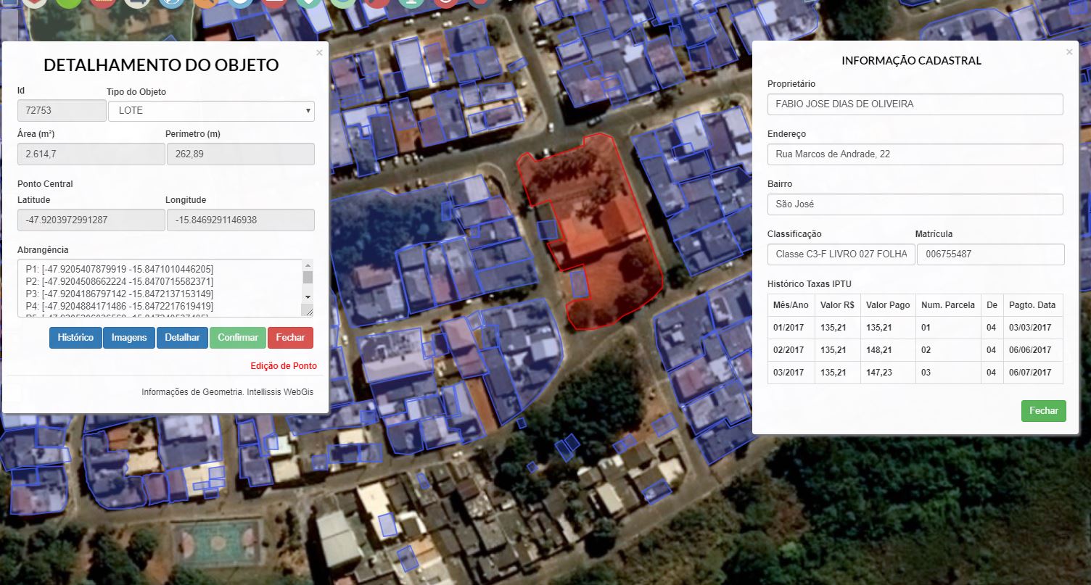Click the Edição de Ponto link
The width and height of the screenshot is (1091, 585).
283,366
